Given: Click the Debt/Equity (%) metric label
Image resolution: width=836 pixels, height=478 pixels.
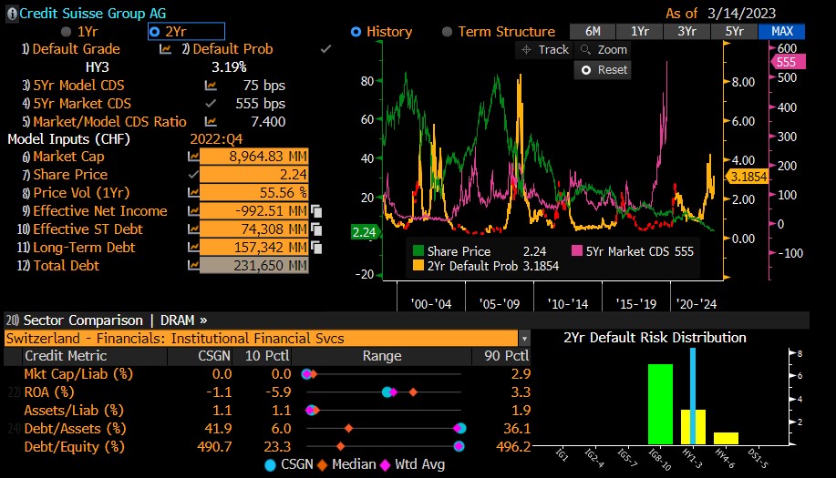Looking at the screenshot, I should (74, 447).
